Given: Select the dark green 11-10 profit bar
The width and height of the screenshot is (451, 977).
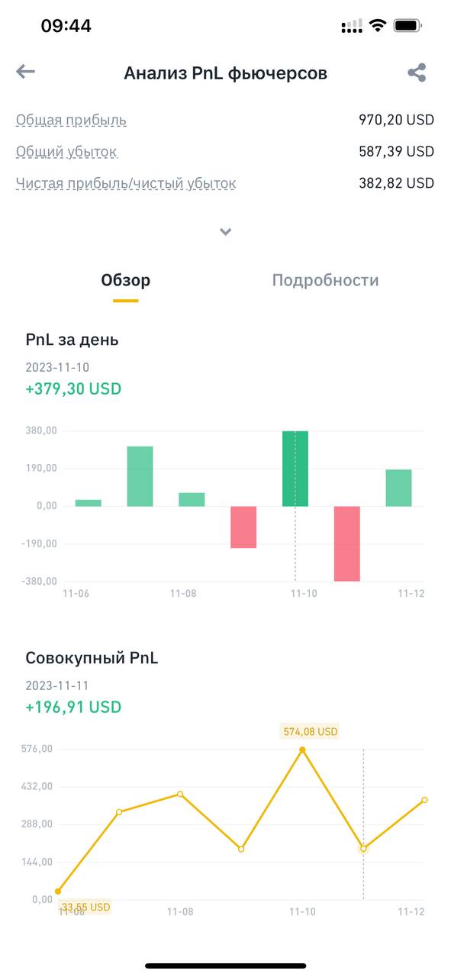Looking at the screenshot, I should click(x=295, y=469).
